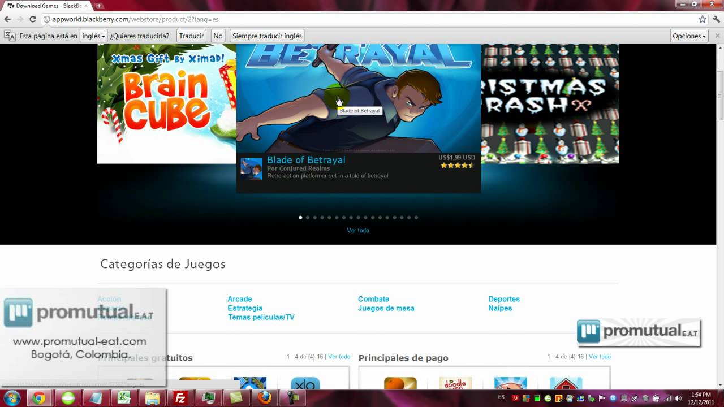Image resolution: width=724 pixels, height=407 pixels.
Task: Open the xlo app icon in Principales gratuitos
Action: [305, 383]
